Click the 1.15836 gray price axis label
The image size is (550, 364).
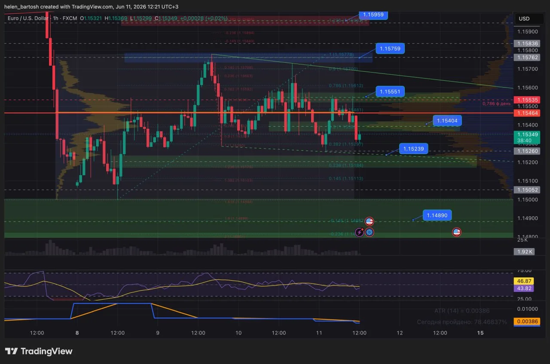pos(527,43)
